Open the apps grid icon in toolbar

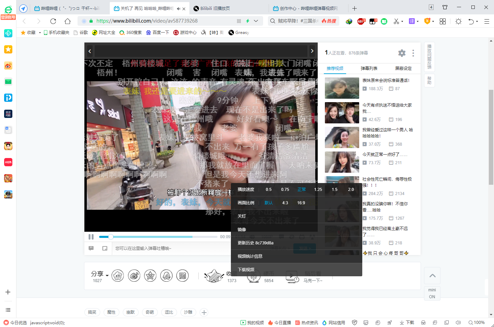(443, 21)
